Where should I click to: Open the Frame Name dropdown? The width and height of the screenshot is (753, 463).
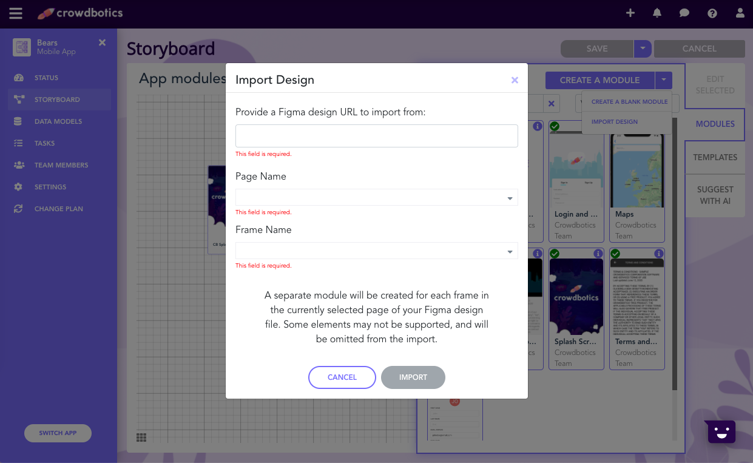tap(377, 251)
